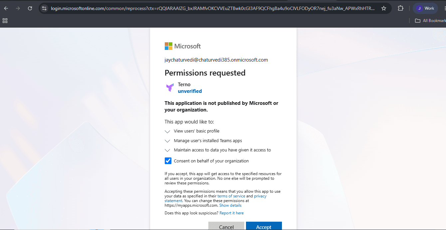This screenshot has width=446, height=230.
Task: Open the Work profile menu
Action: click(x=425, y=8)
